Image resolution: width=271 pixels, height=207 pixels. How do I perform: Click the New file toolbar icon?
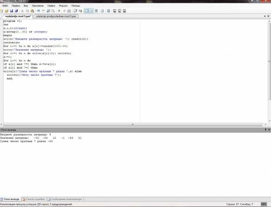[x=2, y=11]
